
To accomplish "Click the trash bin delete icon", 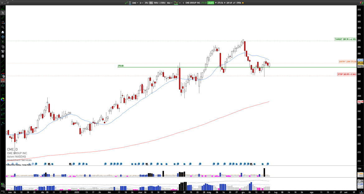I will coord(3,56).
